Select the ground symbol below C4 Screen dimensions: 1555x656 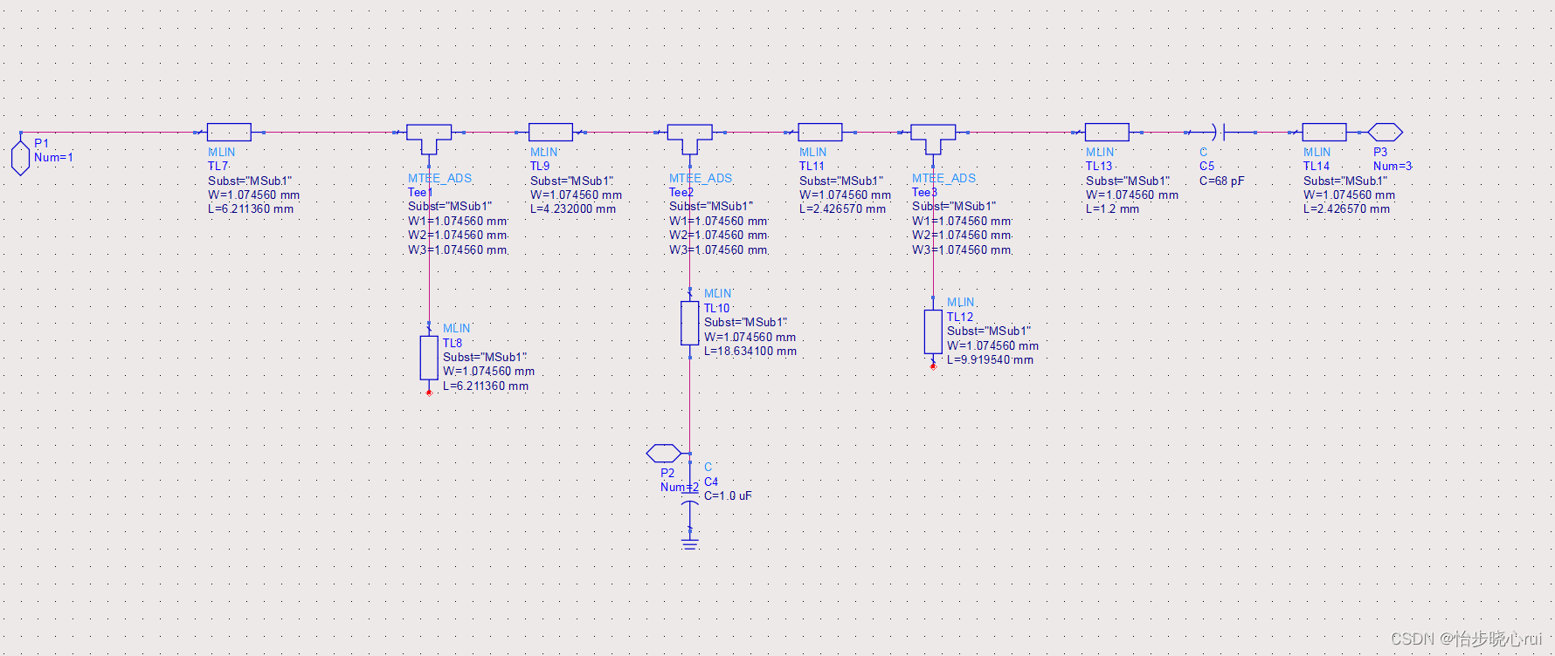coord(689,543)
